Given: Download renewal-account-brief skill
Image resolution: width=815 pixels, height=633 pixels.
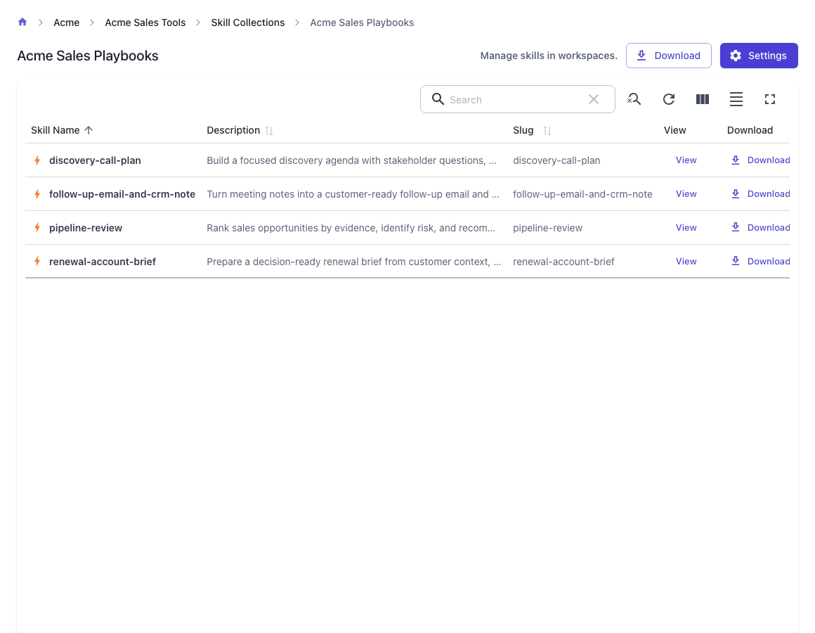Looking at the screenshot, I should [x=760, y=262].
